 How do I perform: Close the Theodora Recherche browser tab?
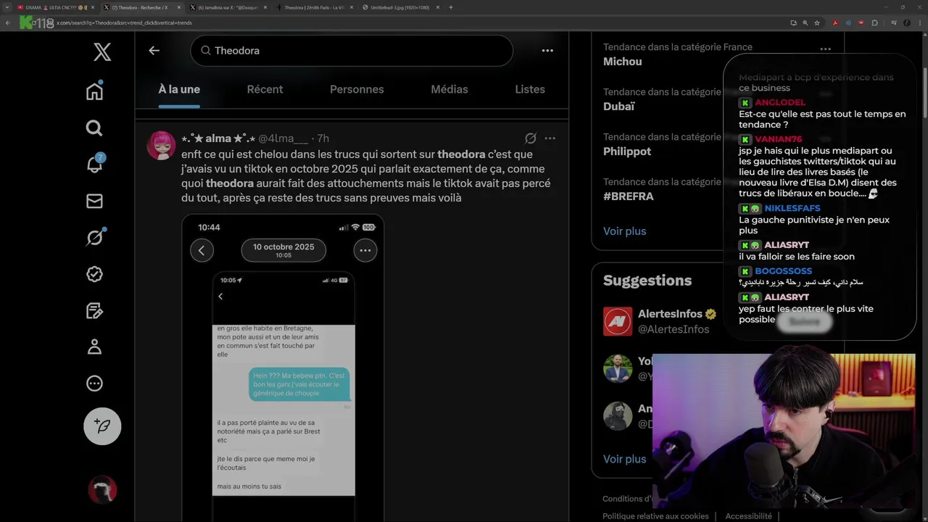(x=179, y=7)
